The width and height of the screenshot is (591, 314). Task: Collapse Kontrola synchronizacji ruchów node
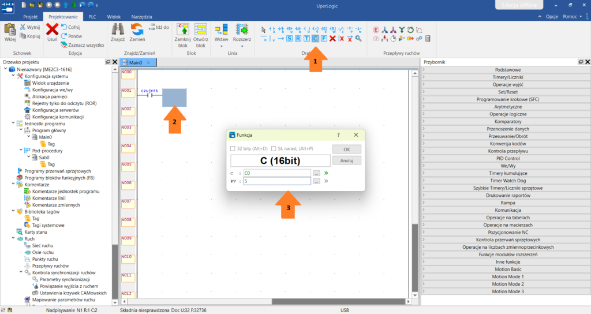[21, 272]
